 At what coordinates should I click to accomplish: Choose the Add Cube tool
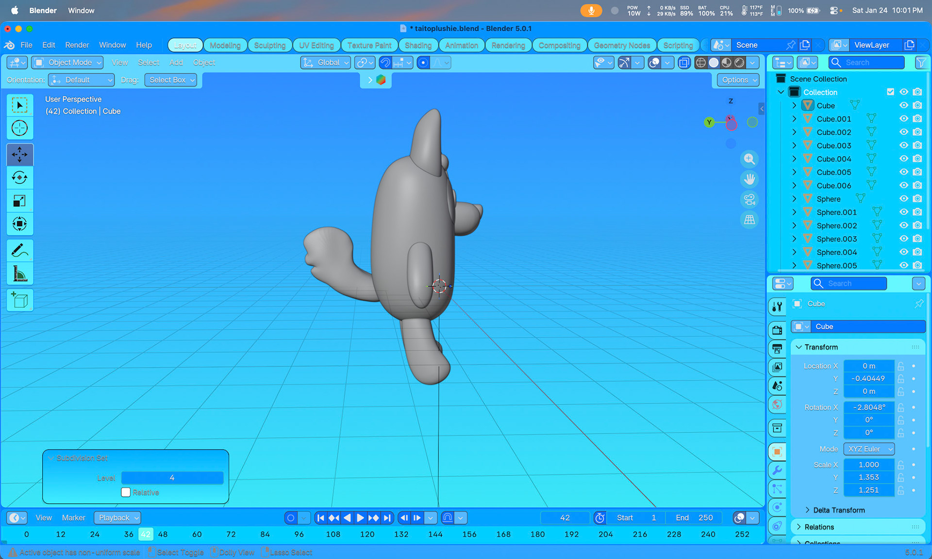(19, 300)
